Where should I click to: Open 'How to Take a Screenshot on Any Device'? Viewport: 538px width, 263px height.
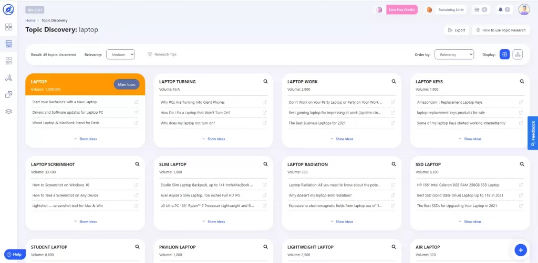pyautogui.click(x=65, y=195)
